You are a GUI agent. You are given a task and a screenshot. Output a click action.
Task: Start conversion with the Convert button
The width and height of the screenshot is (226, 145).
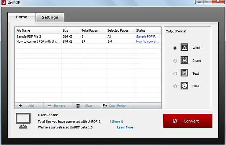click(x=188, y=121)
